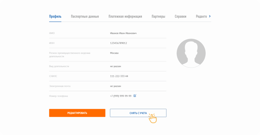Click the не указан value for Электронная почта
The image size is (260, 135).
[x=116, y=86]
